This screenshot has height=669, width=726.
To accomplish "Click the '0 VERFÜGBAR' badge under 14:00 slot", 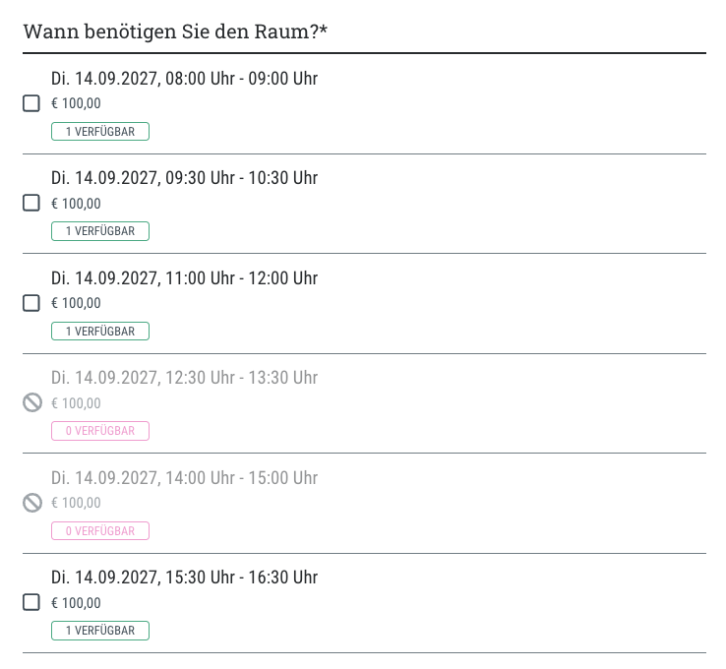I will point(100,530).
